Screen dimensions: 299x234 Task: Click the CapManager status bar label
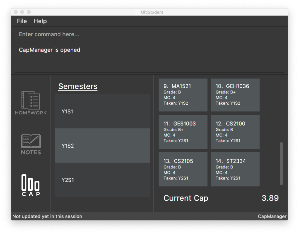click(272, 216)
